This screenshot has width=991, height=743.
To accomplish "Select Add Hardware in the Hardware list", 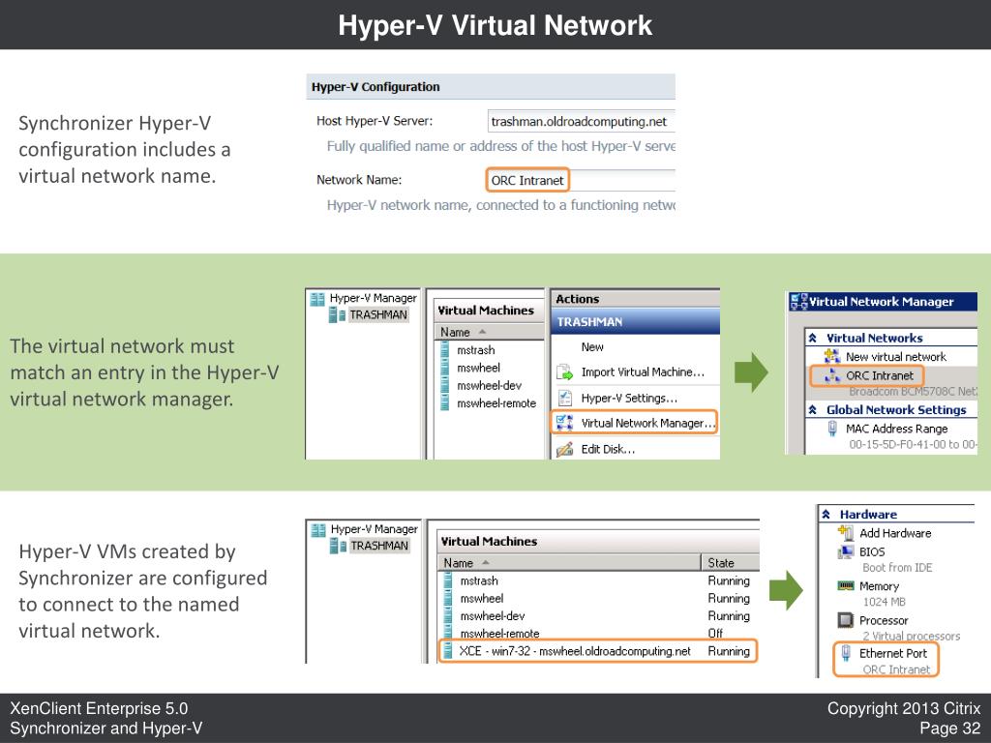I will pos(895,533).
